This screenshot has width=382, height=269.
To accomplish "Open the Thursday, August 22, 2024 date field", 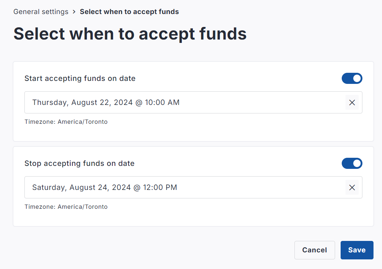I will [185, 102].
